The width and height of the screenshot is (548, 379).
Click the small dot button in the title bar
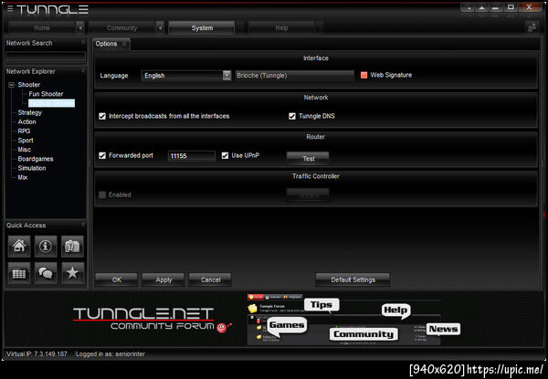[469, 7]
